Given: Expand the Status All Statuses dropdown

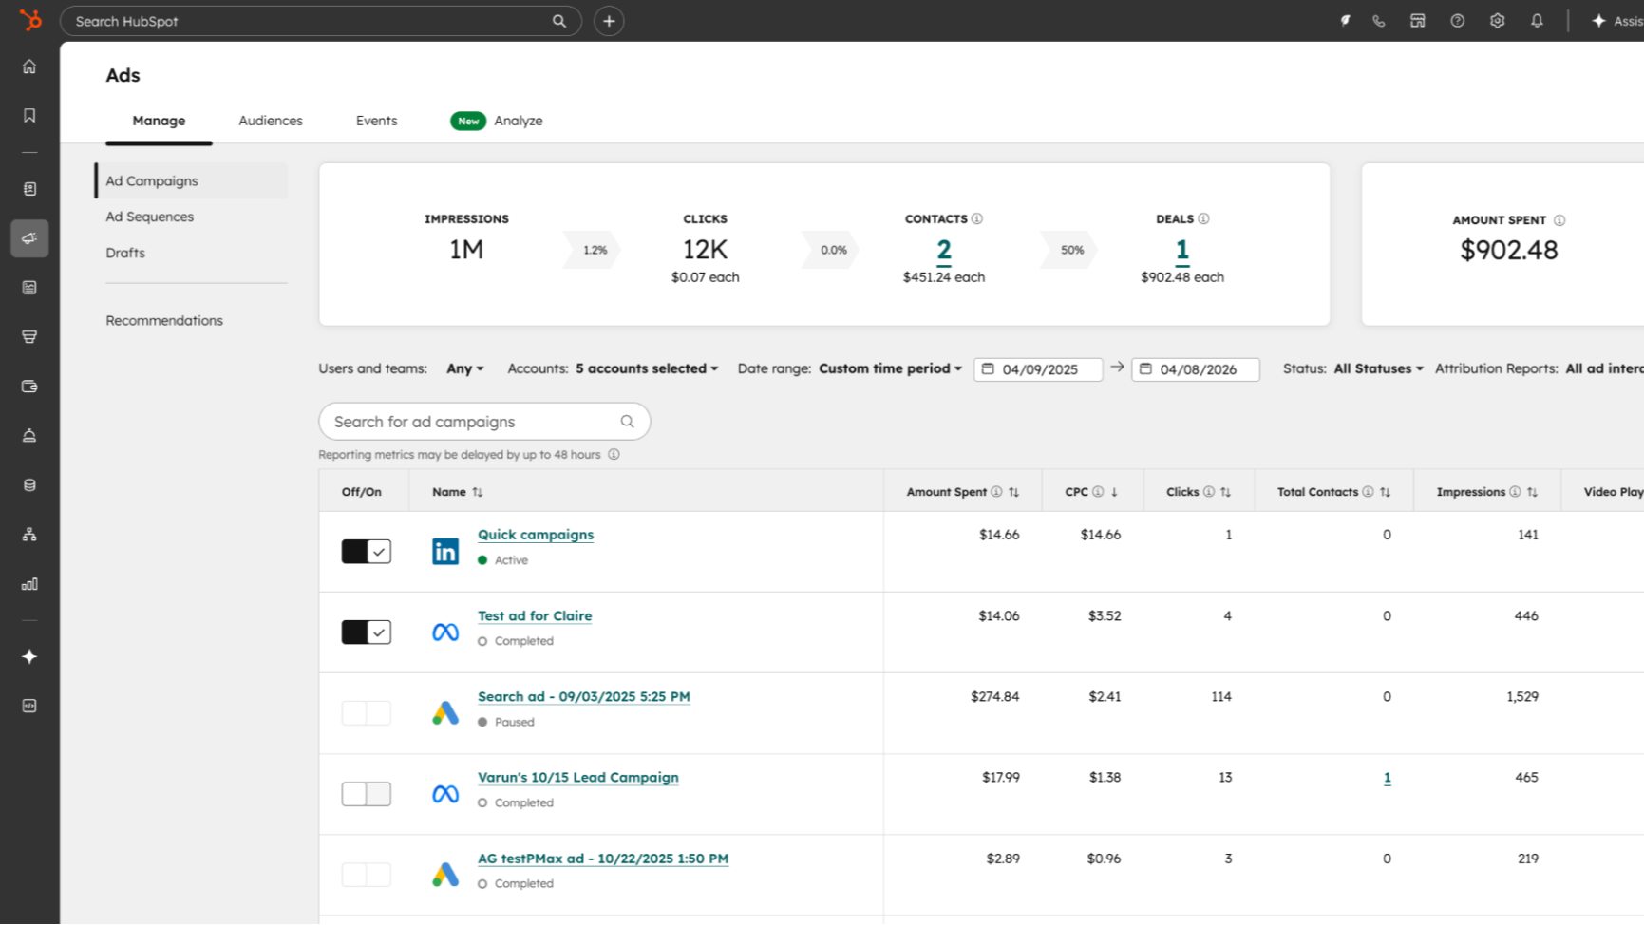Looking at the screenshot, I should [1376, 368].
